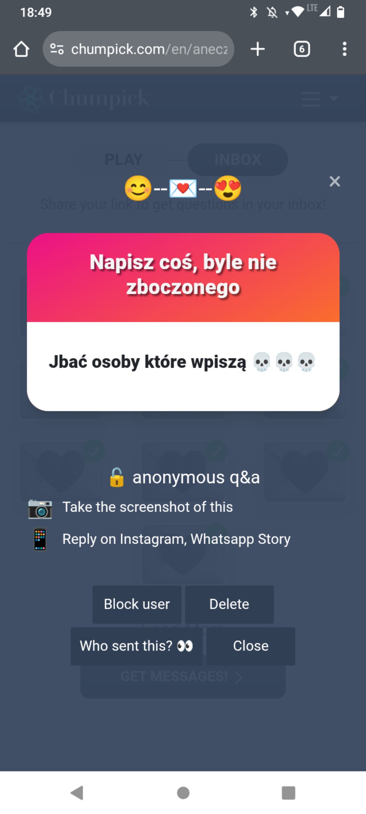Tap the GET MESSAGES! button
The image size is (366, 814).
(183, 677)
